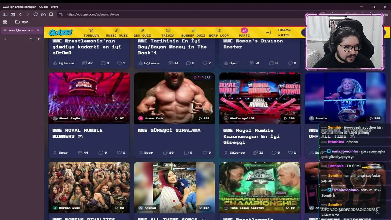
Task: Open the WWE Royal Rumble Winners thumbnail
Action: pyautogui.click(x=89, y=98)
